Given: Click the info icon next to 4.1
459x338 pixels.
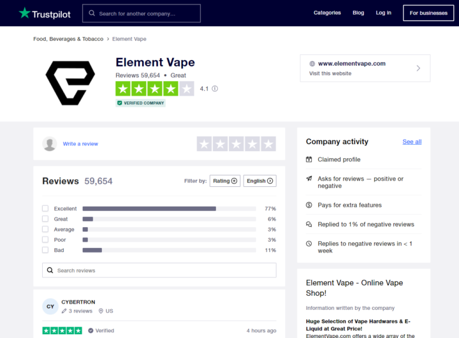Looking at the screenshot, I should 215,89.
